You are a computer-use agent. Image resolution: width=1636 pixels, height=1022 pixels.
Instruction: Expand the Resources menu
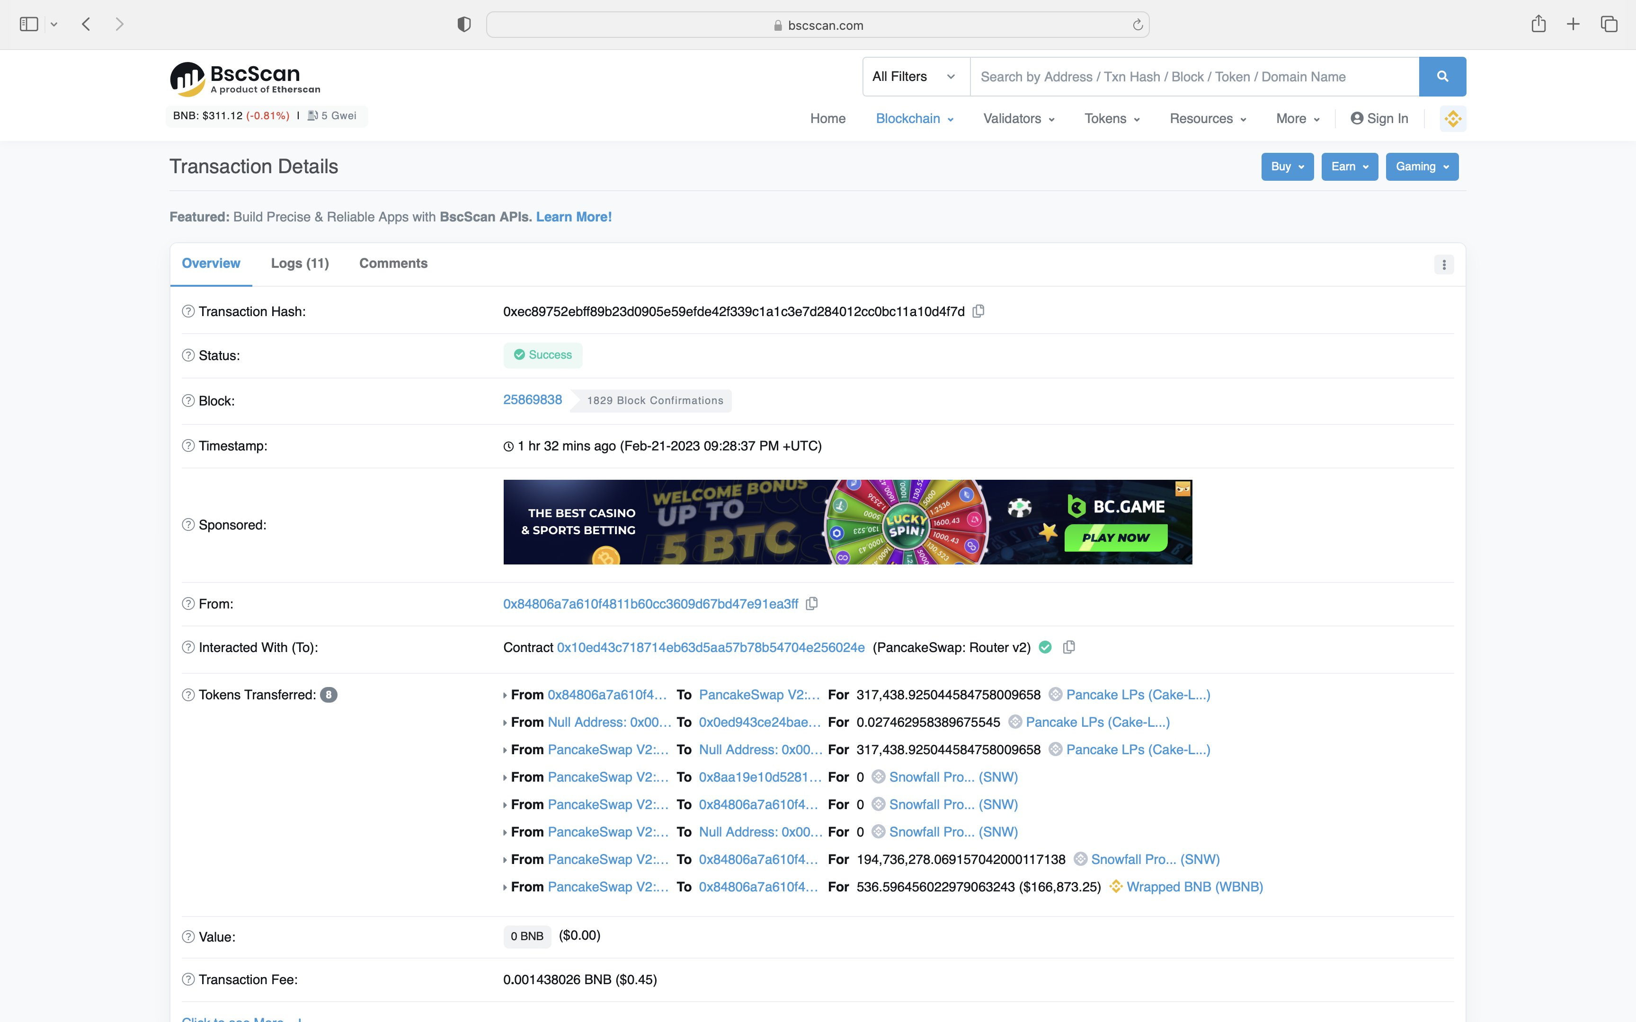click(x=1208, y=118)
